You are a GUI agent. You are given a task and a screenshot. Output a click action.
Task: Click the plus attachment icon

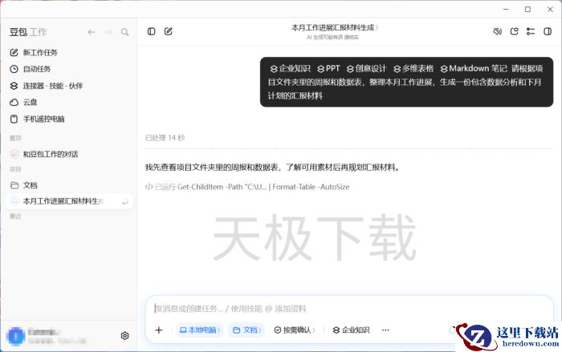(x=159, y=330)
